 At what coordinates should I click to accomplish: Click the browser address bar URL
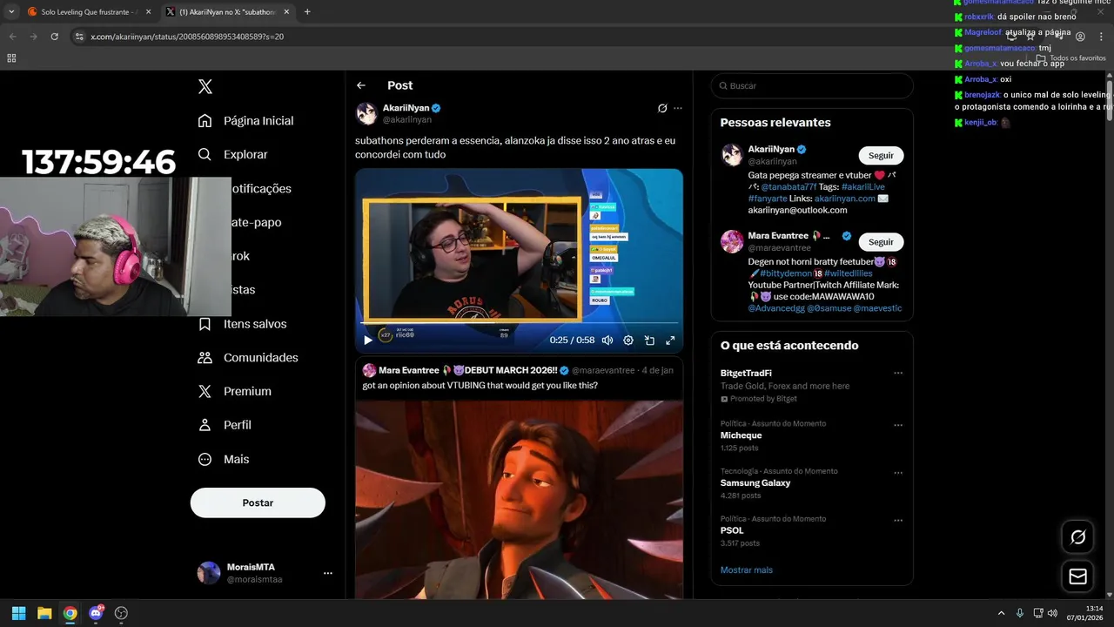coord(187,37)
